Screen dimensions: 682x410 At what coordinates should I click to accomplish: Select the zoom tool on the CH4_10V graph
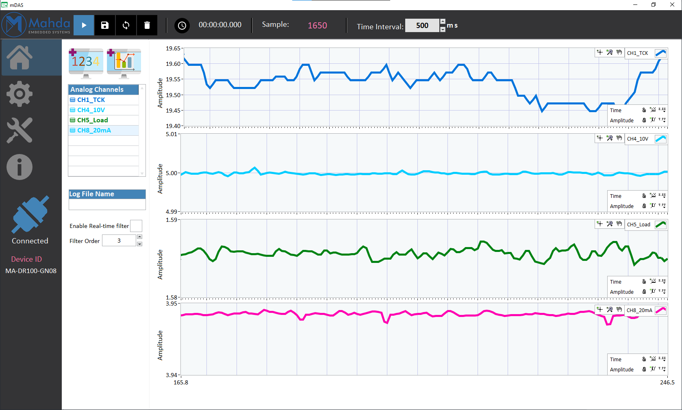pos(610,138)
